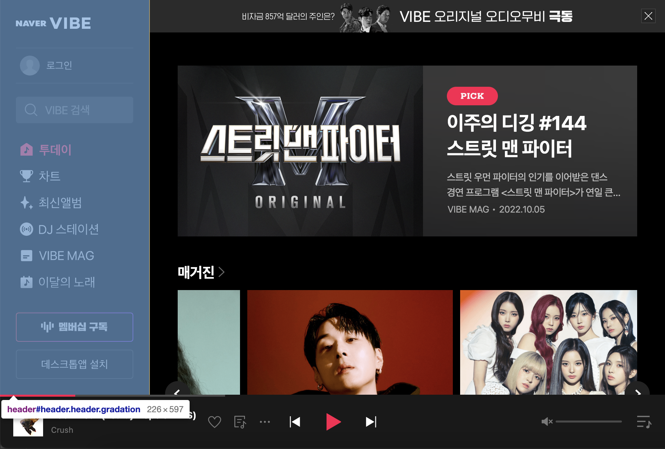665x449 pixels.
Task: Open the play queue list icon
Action: pyautogui.click(x=644, y=422)
